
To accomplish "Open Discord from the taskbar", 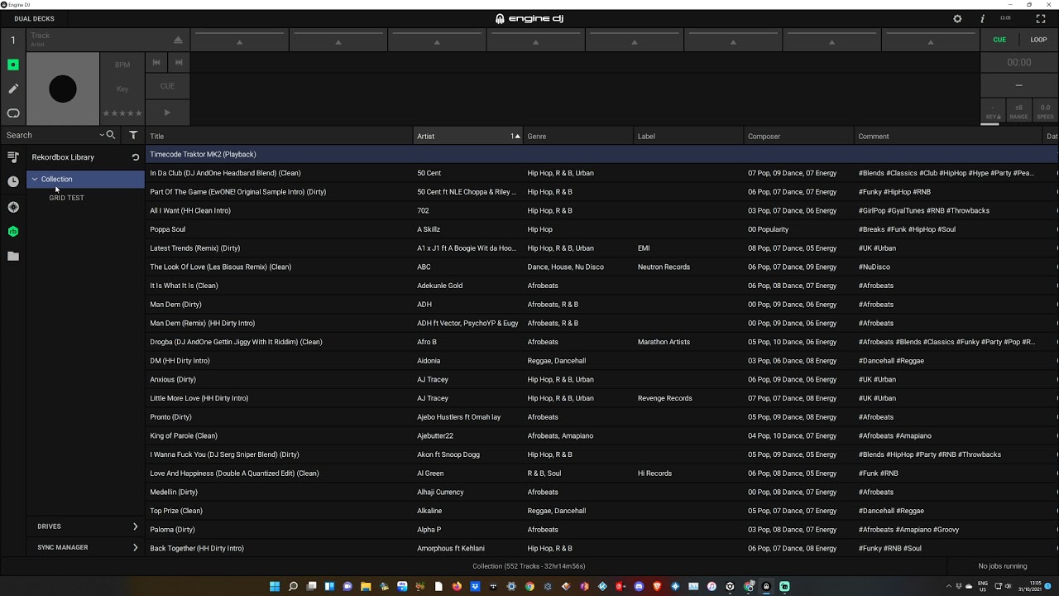I will click(x=639, y=587).
